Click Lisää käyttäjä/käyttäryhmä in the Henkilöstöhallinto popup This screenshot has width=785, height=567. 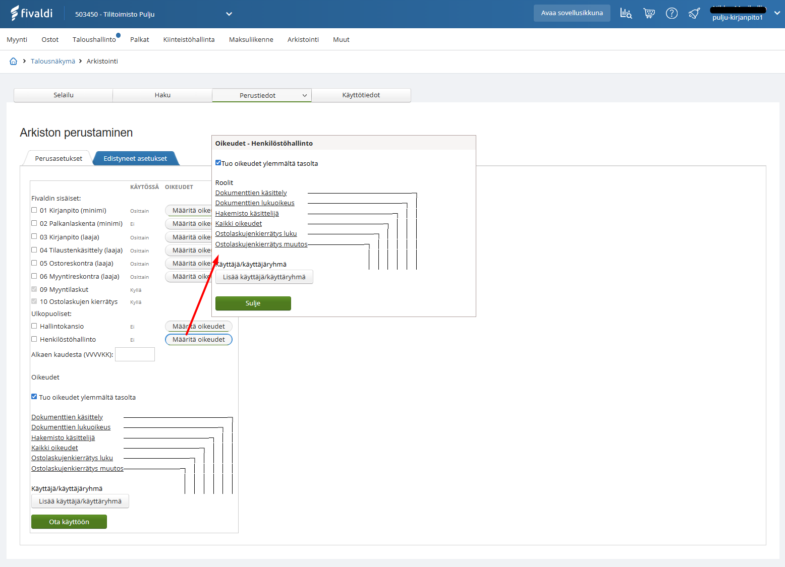(x=264, y=277)
